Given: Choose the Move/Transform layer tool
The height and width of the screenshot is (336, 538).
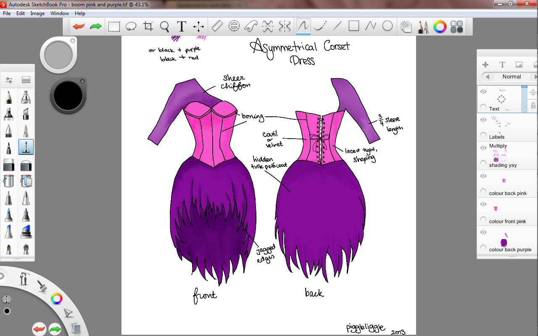Looking at the screenshot, I should [198, 26].
